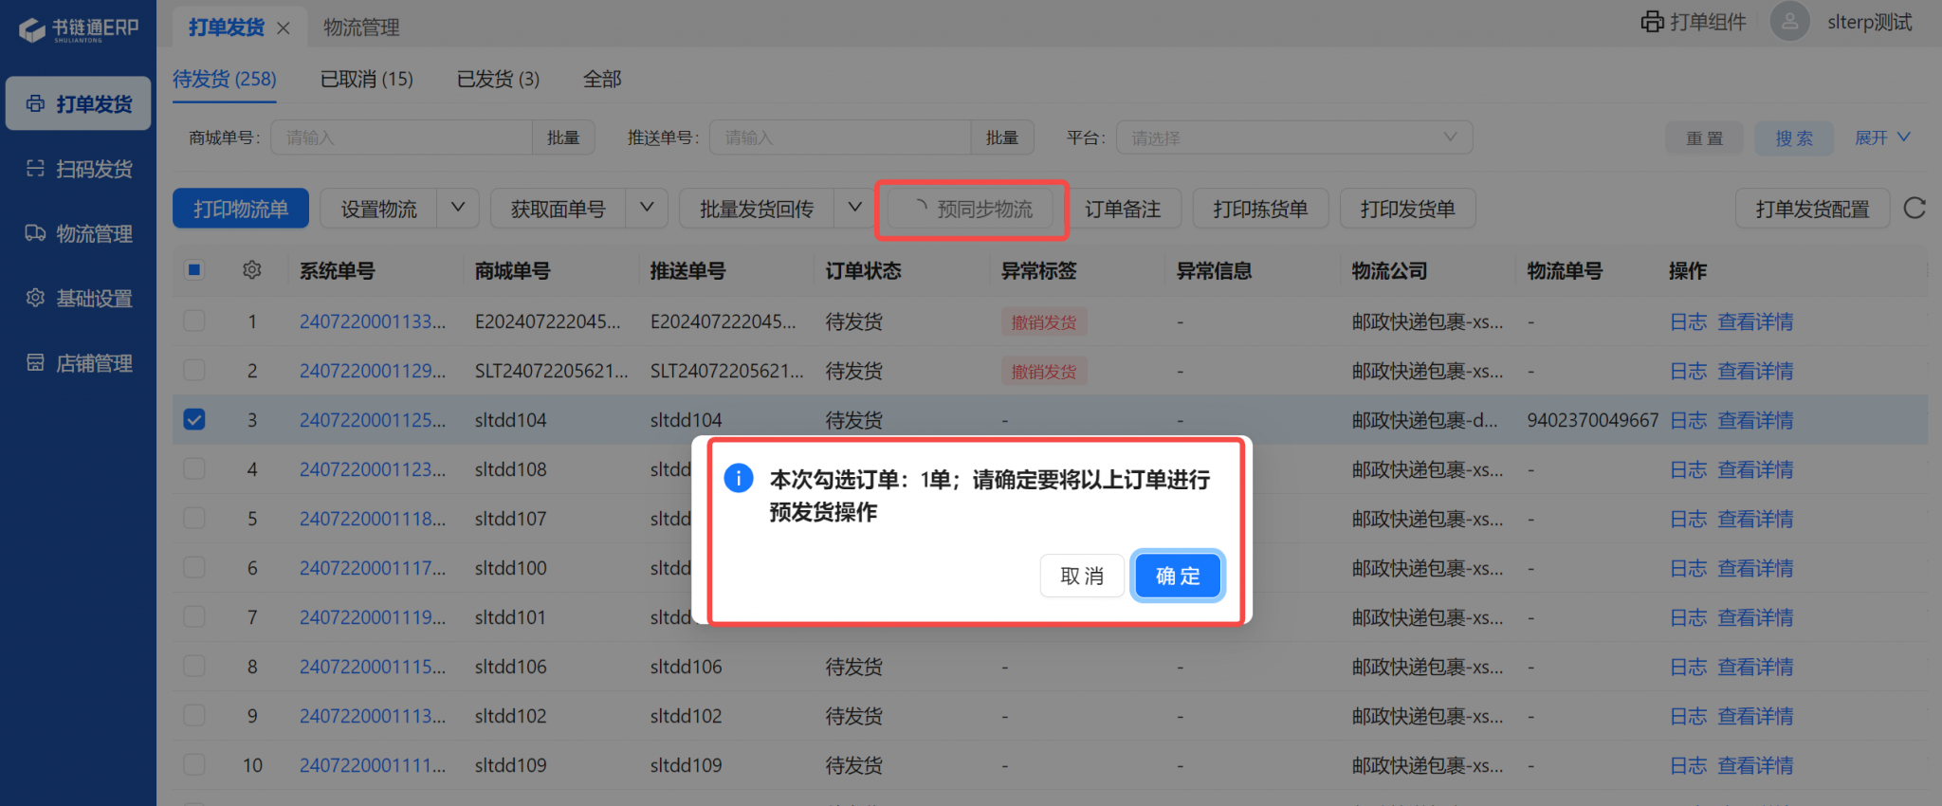Focus the 推送单号 input field
Image resolution: width=1942 pixels, height=806 pixels.
[840, 137]
